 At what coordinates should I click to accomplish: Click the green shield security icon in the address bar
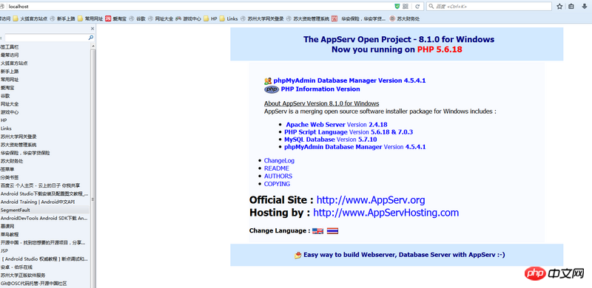click(x=397, y=7)
